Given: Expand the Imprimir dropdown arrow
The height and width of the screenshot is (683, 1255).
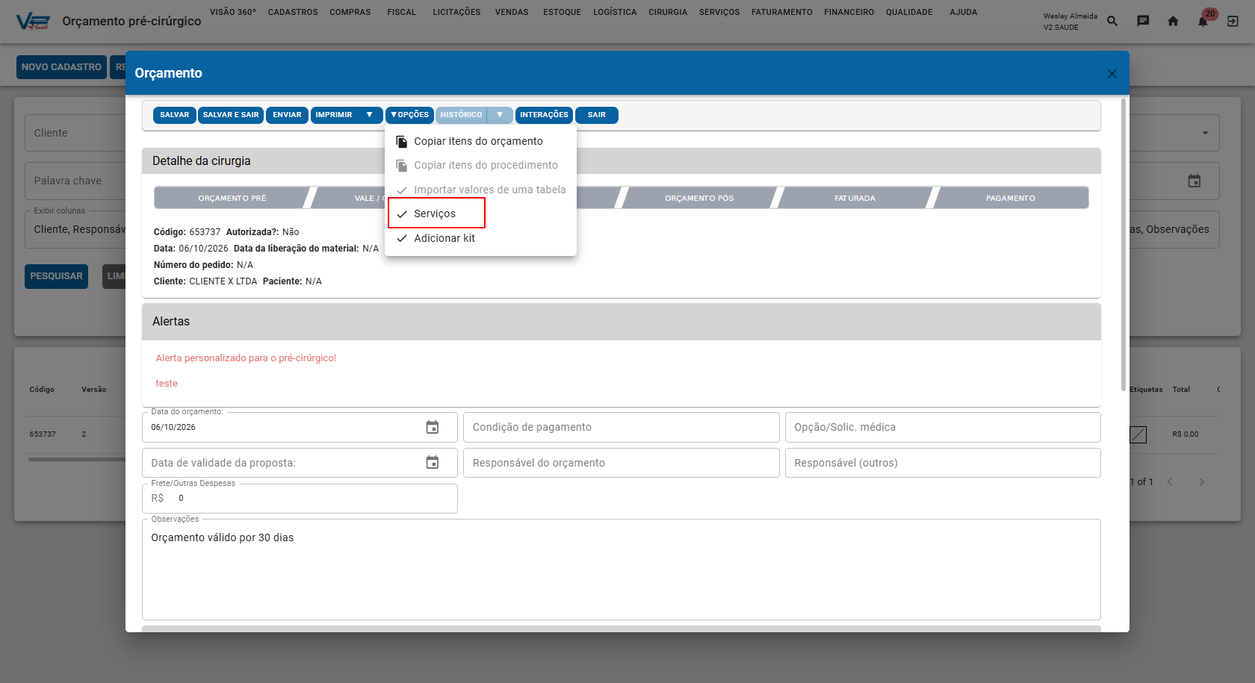Looking at the screenshot, I should pos(369,115).
